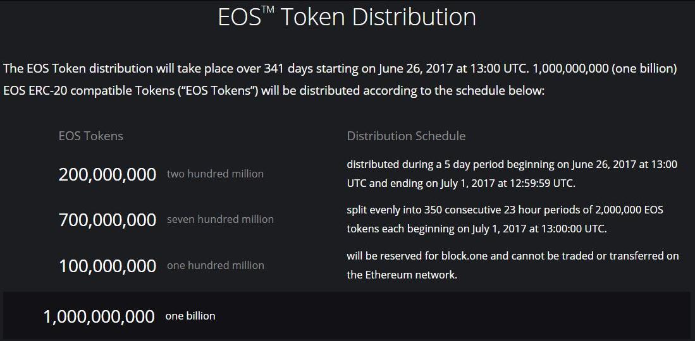Click the "one hundred million" label
Viewport: 695px width, 341px height.
point(215,265)
